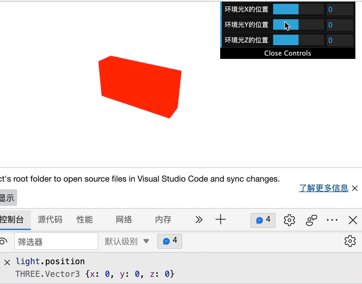Image resolution: width=362 pixels, height=284 pixels.
Task: Select the 性能 tab
Action: click(84, 220)
